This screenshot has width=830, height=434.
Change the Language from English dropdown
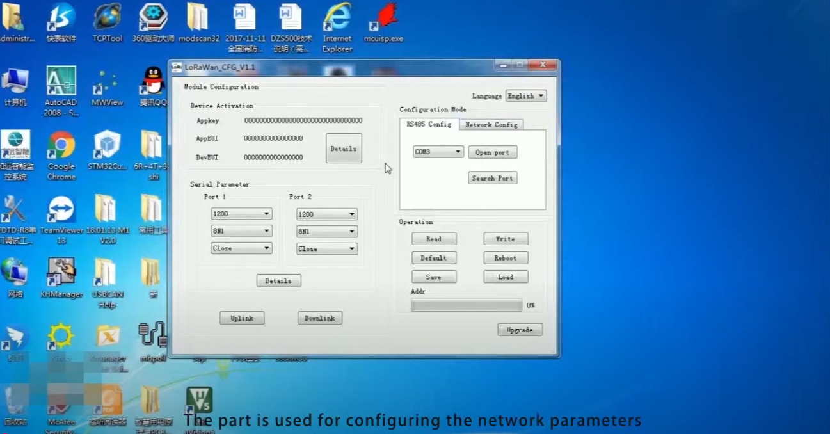525,95
